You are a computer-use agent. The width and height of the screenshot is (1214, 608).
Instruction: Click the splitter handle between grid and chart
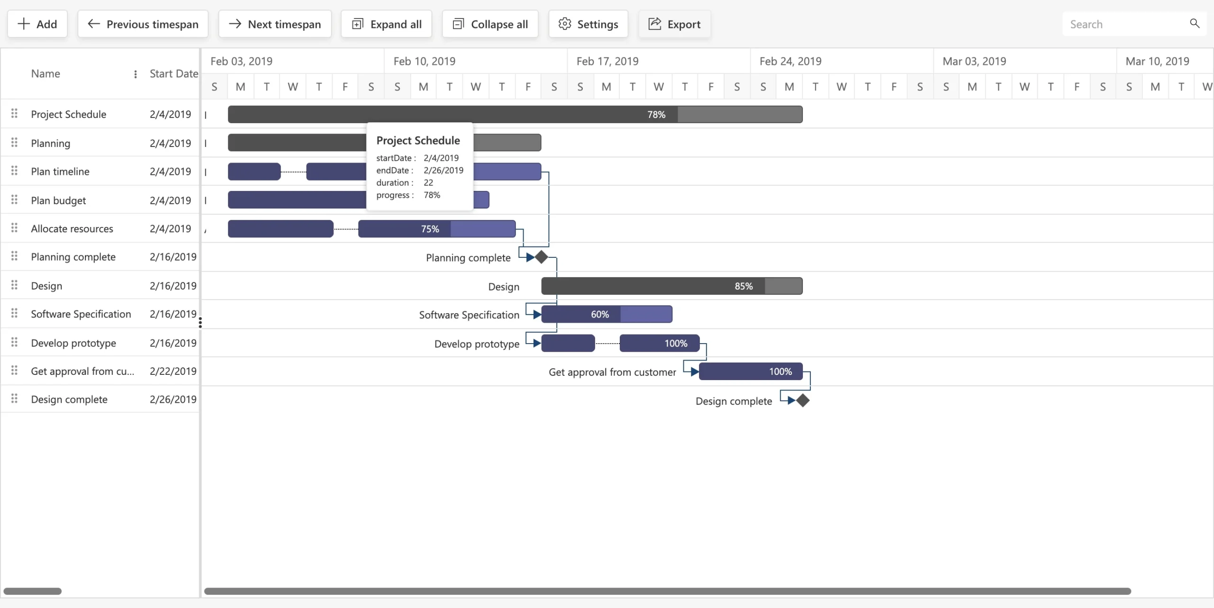(x=200, y=323)
